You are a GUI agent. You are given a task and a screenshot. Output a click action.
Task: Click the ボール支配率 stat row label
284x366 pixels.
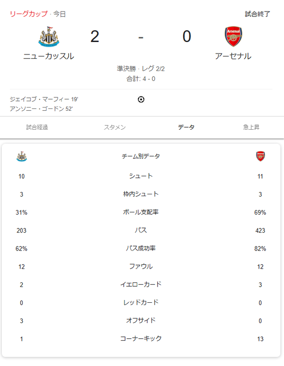[x=141, y=212]
